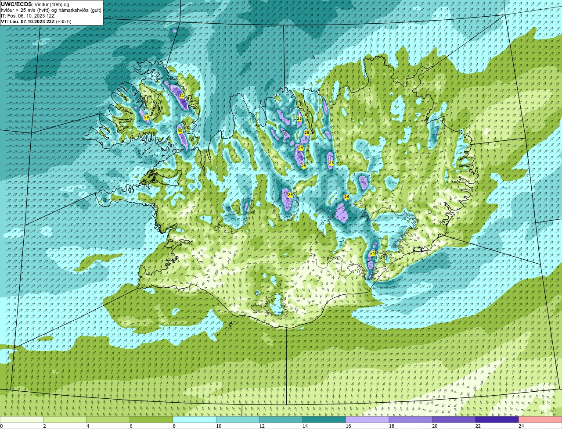The height and width of the screenshot is (429, 562).
Task: Click the title line 'UWC/ECDS: Vindur (10m) og'
Action: tap(35, 4)
